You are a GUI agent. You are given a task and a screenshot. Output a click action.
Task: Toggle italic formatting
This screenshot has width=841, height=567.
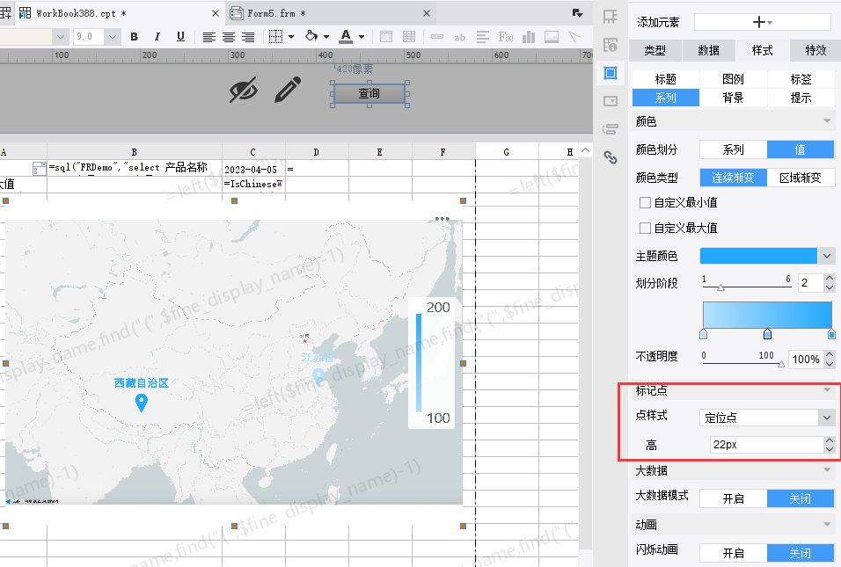click(x=157, y=37)
